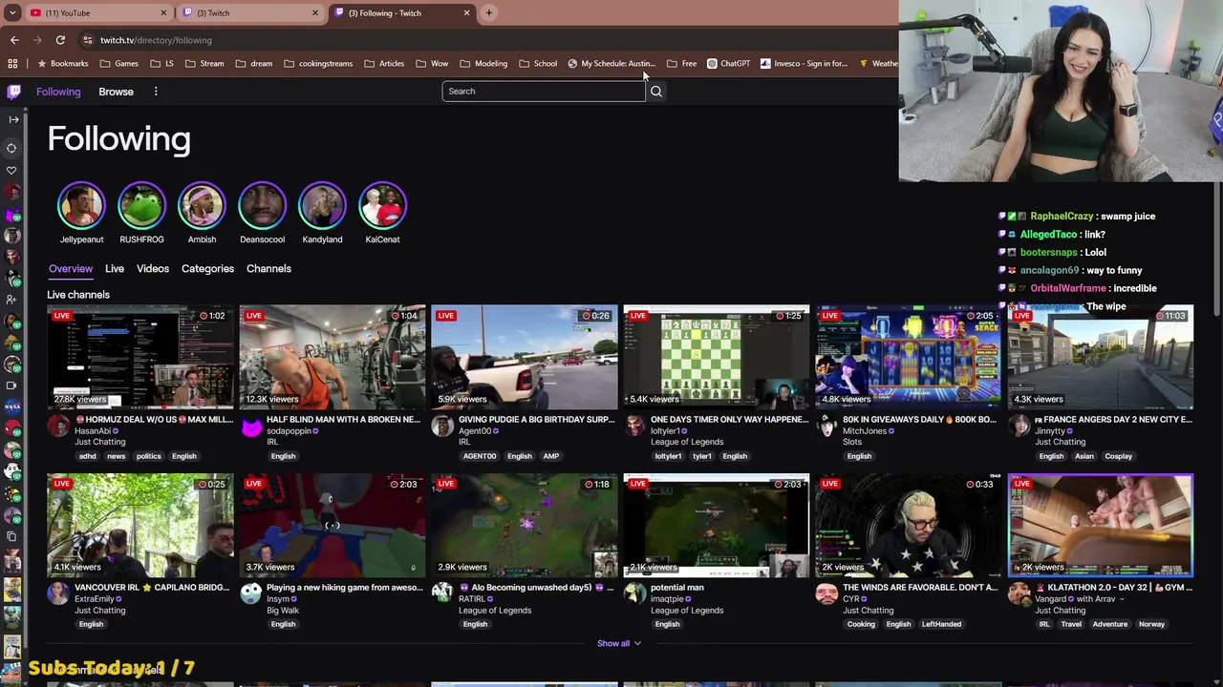This screenshot has height=687, width=1223.
Task: Switch to the Videos tab
Action: click(x=153, y=269)
